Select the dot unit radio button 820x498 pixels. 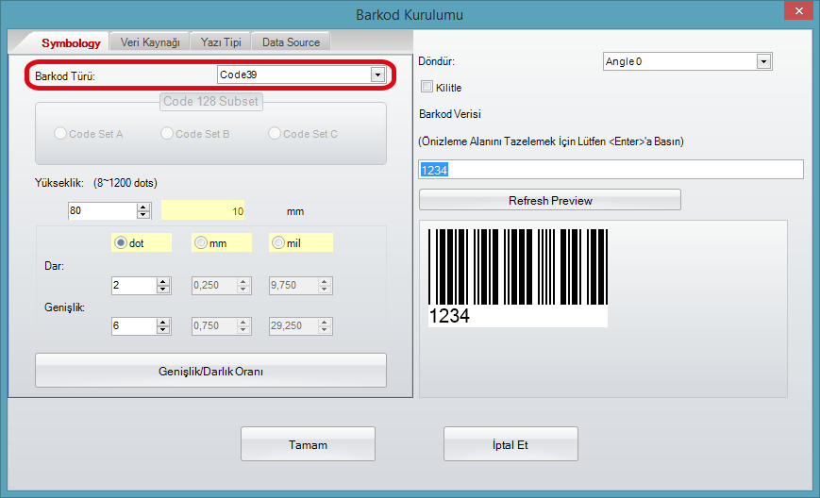120,242
